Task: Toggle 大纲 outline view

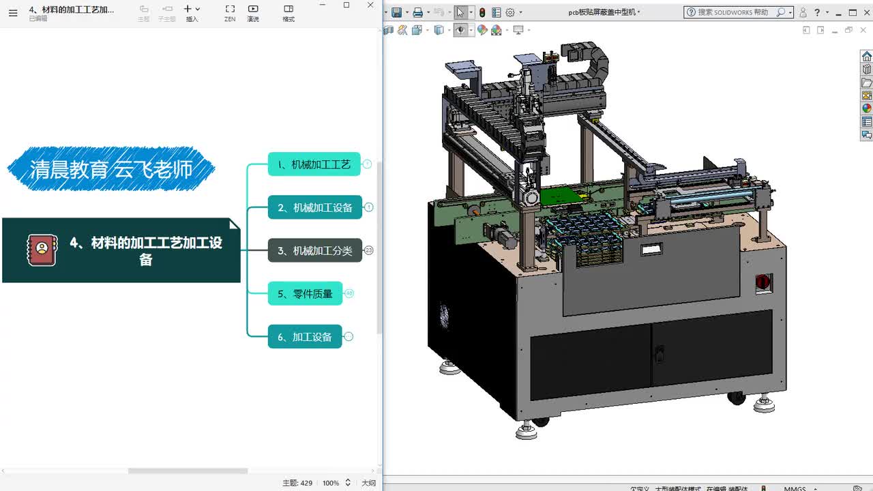Action: [x=368, y=483]
